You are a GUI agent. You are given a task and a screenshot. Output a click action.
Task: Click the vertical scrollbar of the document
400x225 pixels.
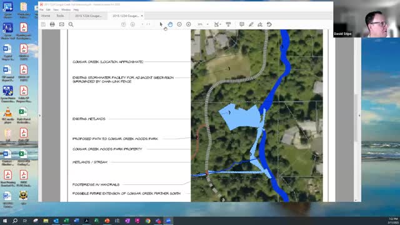click(356, 117)
